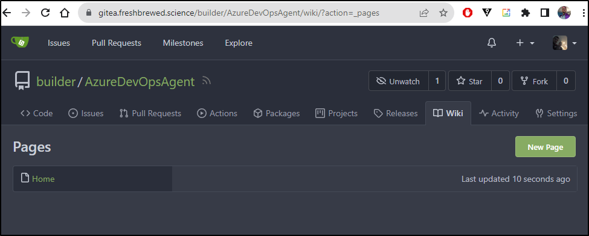Screen dimensions: 589x236
Task: Click the share page icon in address bar
Action: [x=424, y=13]
